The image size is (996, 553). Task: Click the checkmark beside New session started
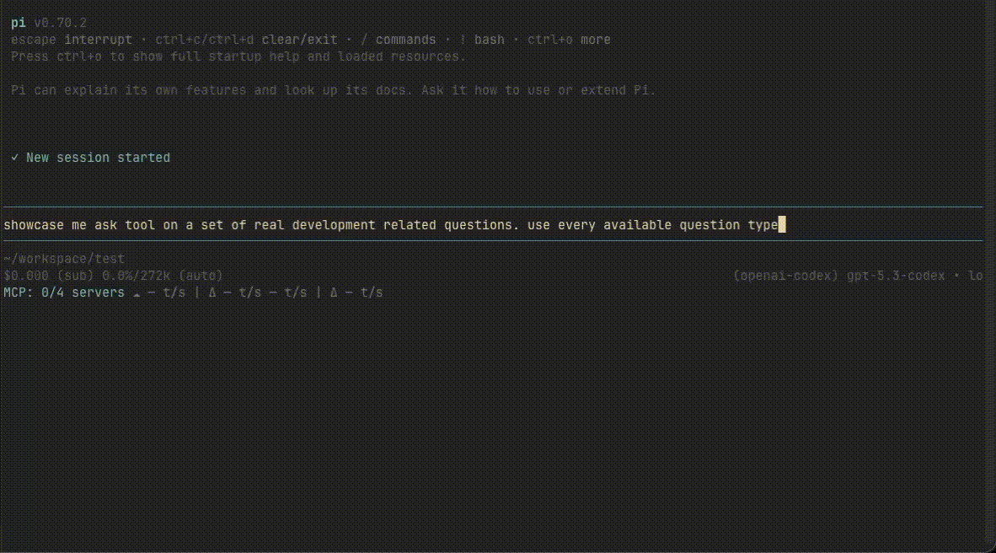pyautogui.click(x=14, y=158)
